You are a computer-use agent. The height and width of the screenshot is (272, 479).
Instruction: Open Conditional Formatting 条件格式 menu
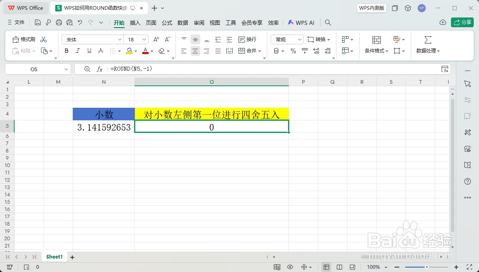tap(376, 45)
